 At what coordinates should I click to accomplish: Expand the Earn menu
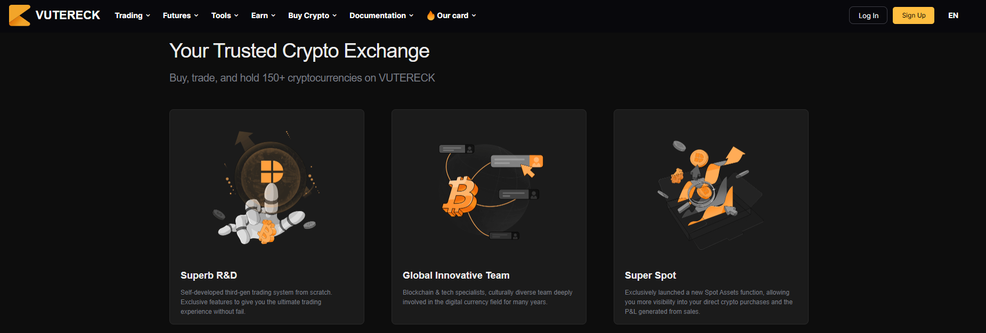coord(263,15)
